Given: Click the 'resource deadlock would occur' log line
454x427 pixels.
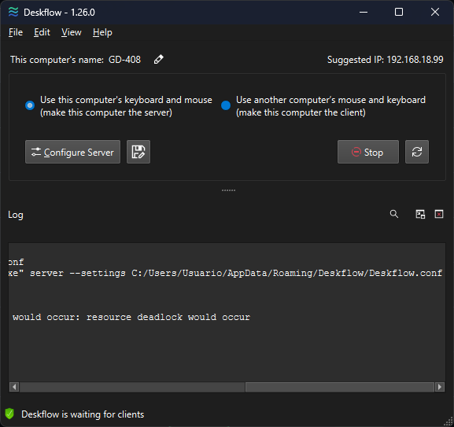Looking at the screenshot, I should (x=131, y=317).
